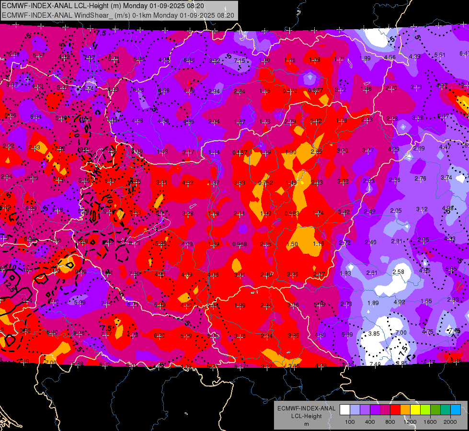Viewport: 469px width, 431px height.
Task: Click the grid point value 4.47
Action: click(445, 147)
